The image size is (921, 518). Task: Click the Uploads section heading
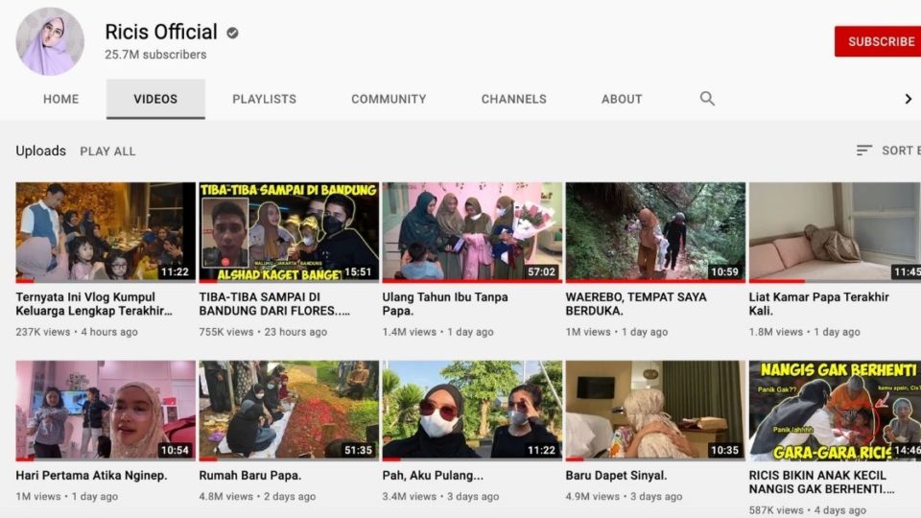click(x=40, y=151)
